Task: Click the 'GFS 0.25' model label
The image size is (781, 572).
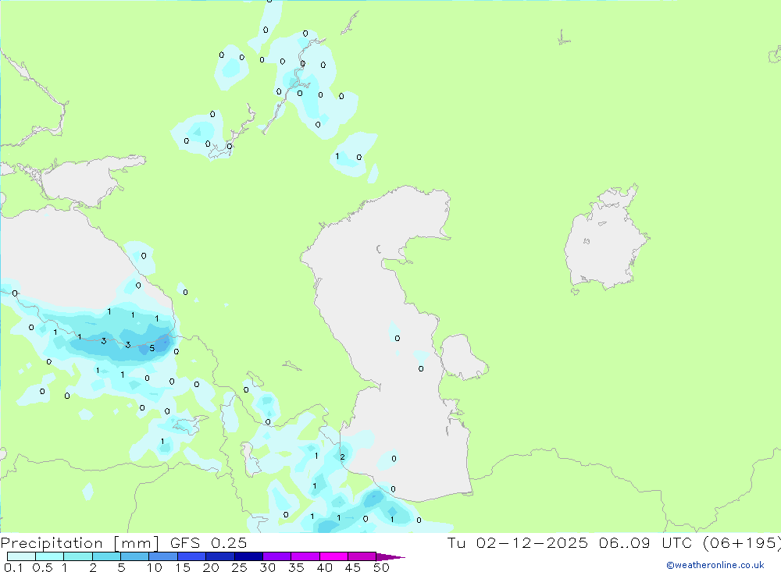Action: point(209,543)
